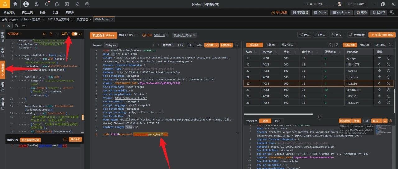Viewport: 398px width, 169px height.
Task: Open the 代码模板 dropdown
Action: pos(15,34)
